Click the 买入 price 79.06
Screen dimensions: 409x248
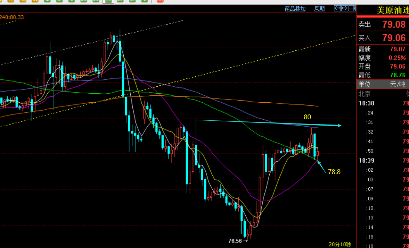pos(394,38)
